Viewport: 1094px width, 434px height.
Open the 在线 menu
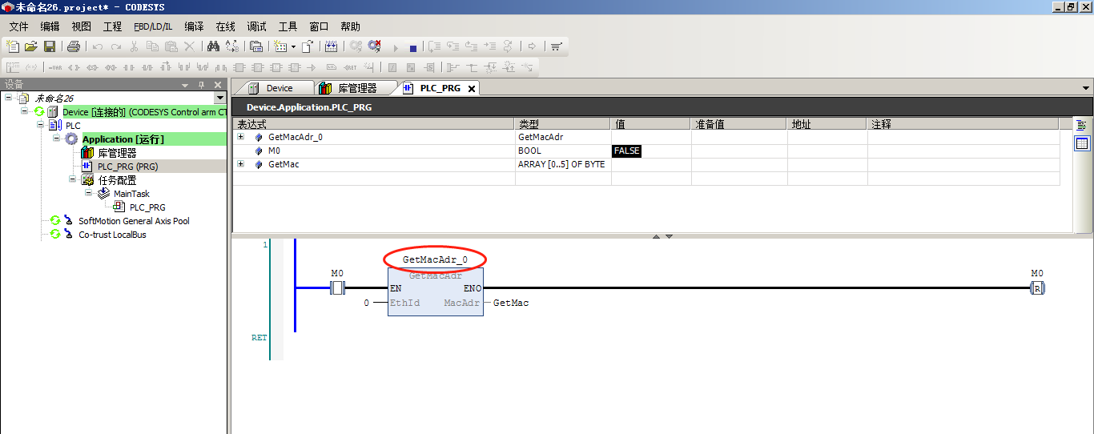pos(226,26)
